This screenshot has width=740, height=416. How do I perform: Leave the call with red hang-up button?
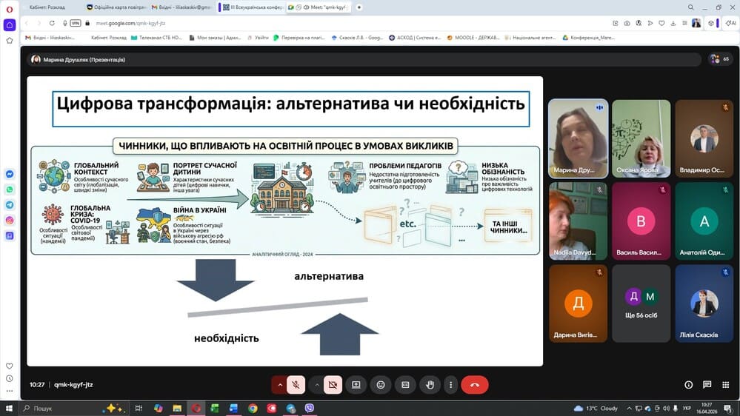474,385
